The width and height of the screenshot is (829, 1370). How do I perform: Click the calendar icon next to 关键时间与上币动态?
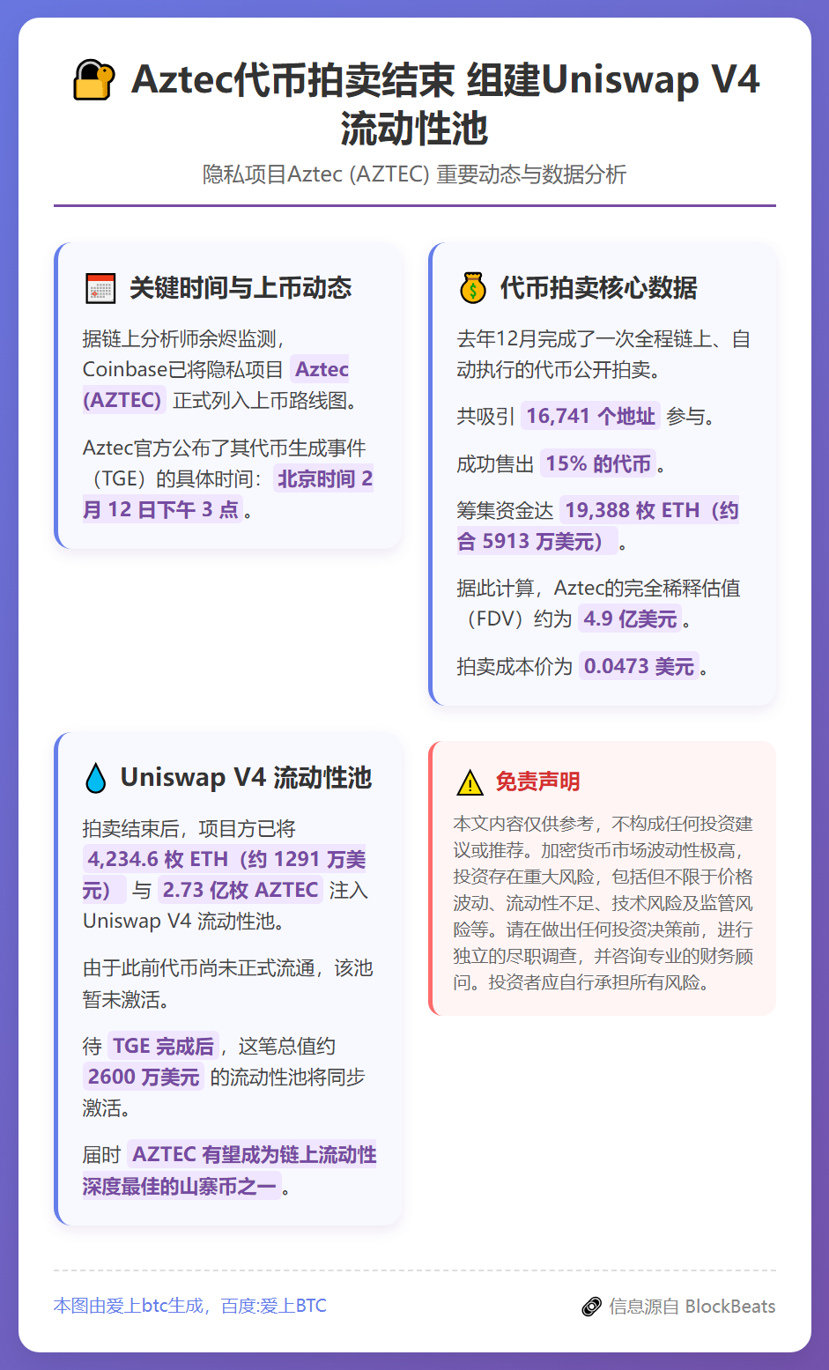pos(100,288)
